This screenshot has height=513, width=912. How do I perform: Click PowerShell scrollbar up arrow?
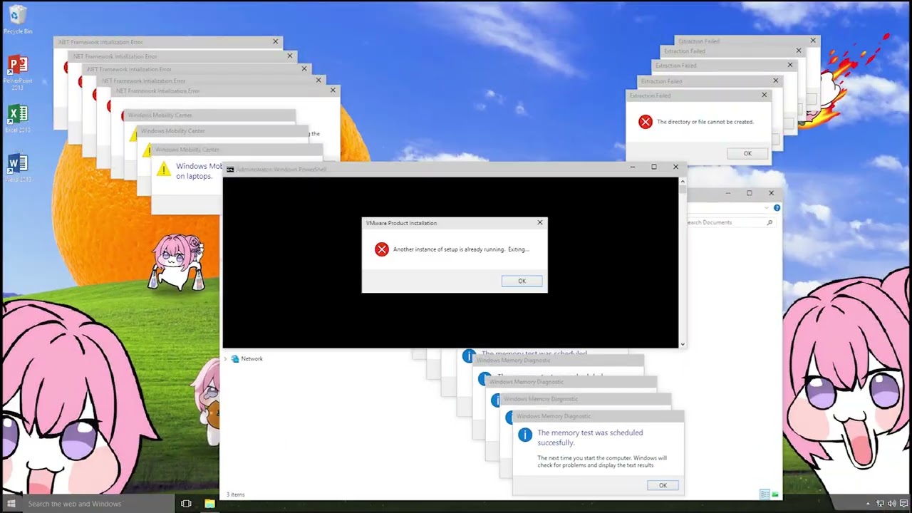(x=683, y=181)
